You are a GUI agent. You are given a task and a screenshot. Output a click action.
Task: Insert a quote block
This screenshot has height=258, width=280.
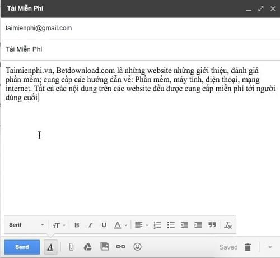pos(212,225)
